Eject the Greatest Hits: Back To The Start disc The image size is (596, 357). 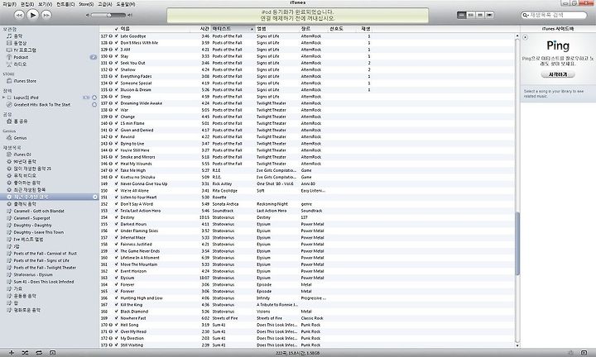[x=94, y=104]
